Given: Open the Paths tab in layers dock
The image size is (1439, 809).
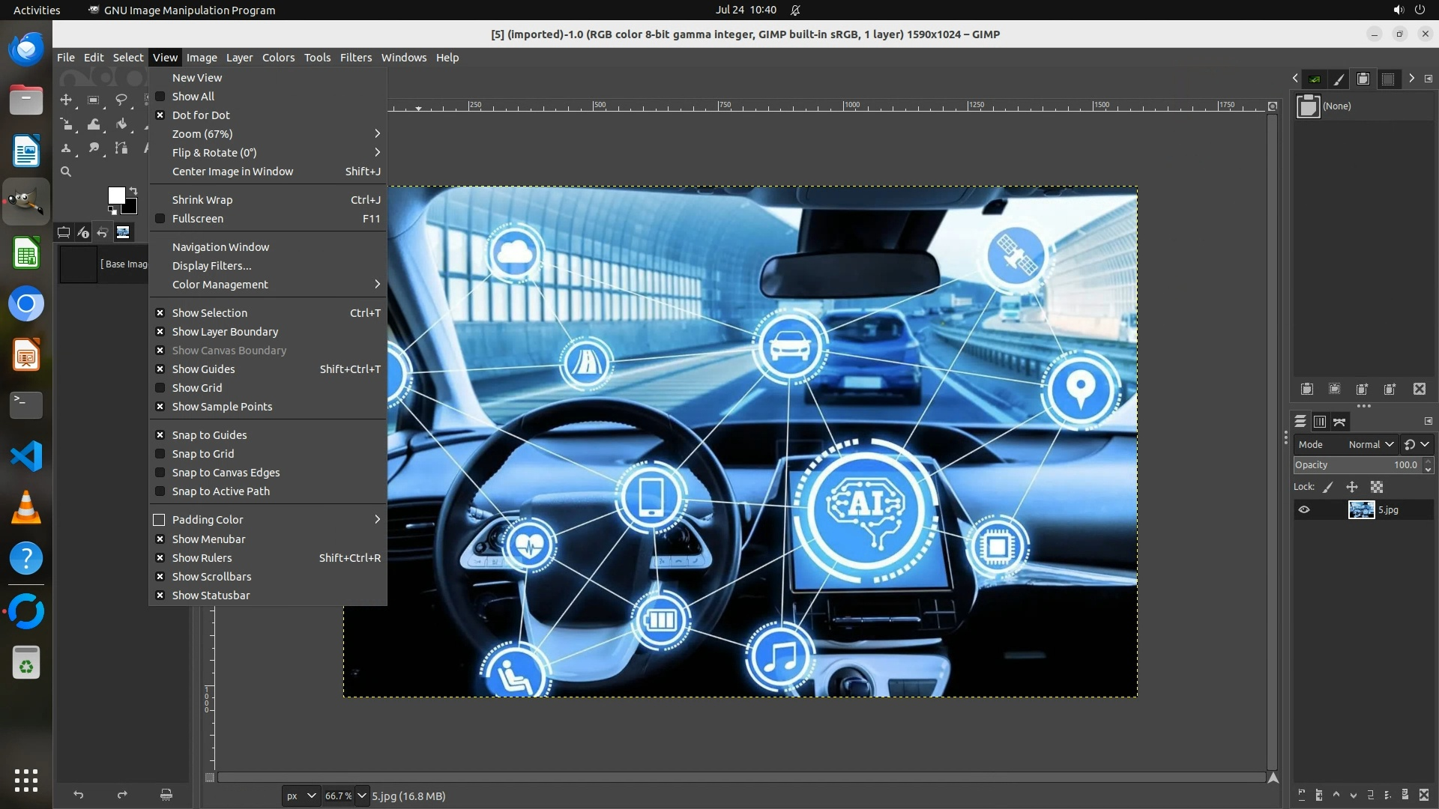Looking at the screenshot, I should tap(1339, 422).
